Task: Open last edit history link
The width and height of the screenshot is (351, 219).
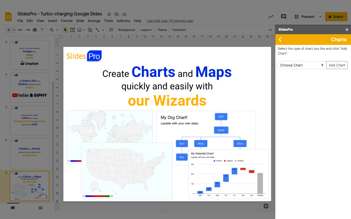Action: click(x=170, y=21)
